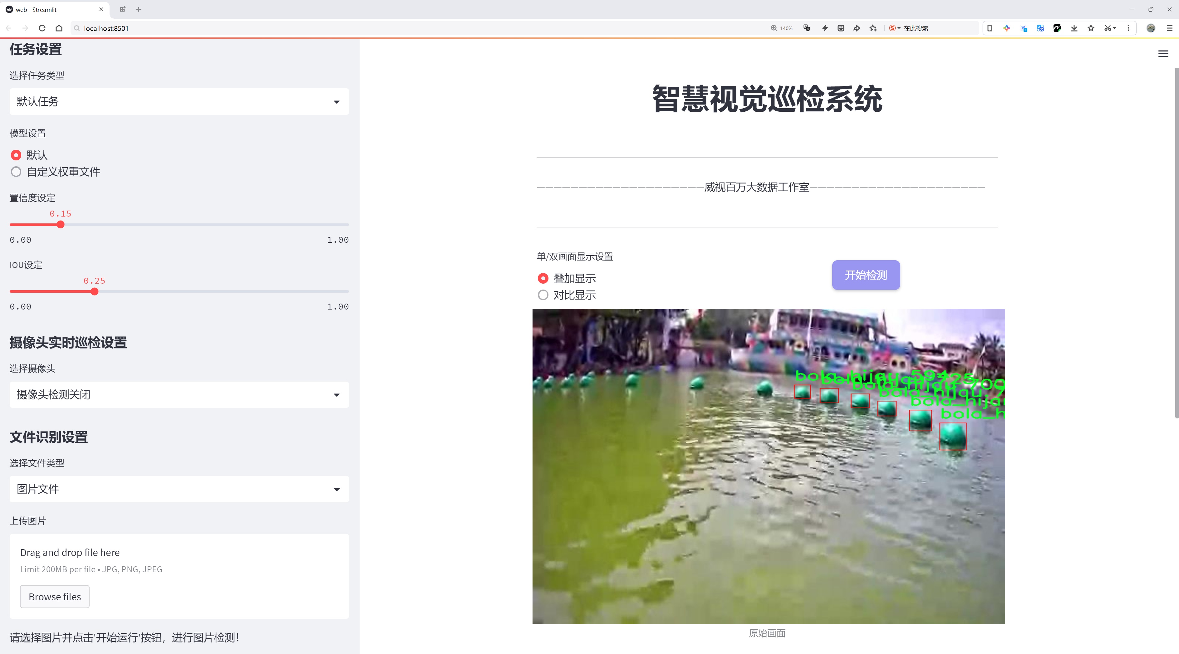1179x654 pixels.
Task: Click the black-green extension icon
Action: click(1057, 28)
